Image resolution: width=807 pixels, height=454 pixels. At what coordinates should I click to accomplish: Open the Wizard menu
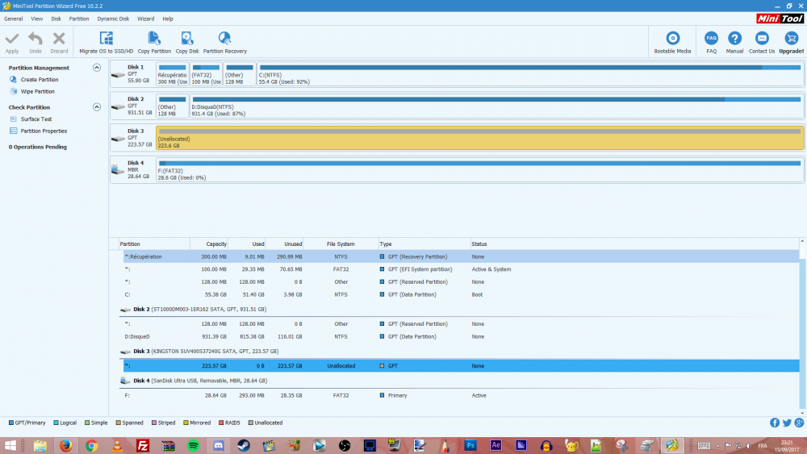pos(145,18)
